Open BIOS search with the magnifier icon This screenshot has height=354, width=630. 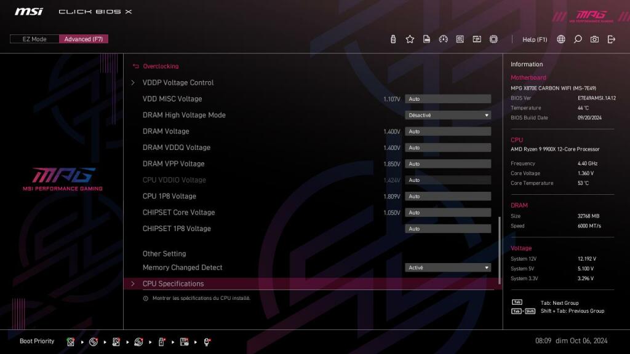[578, 39]
